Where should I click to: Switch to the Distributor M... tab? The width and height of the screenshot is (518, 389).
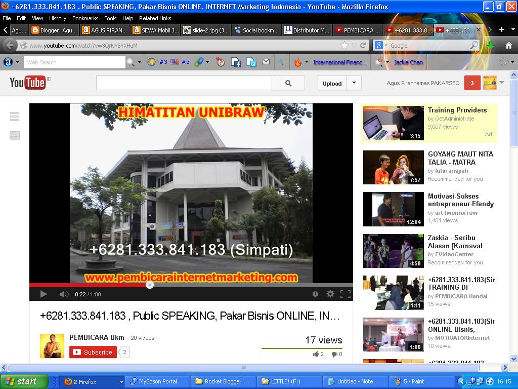[307, 30]
